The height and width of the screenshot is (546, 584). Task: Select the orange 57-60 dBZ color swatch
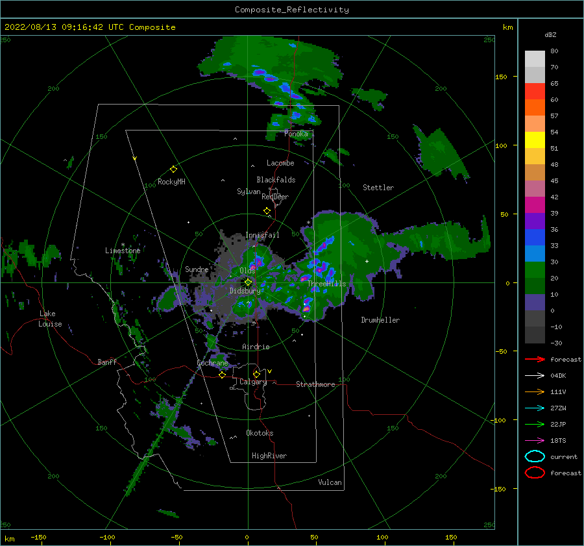point(535,107)
